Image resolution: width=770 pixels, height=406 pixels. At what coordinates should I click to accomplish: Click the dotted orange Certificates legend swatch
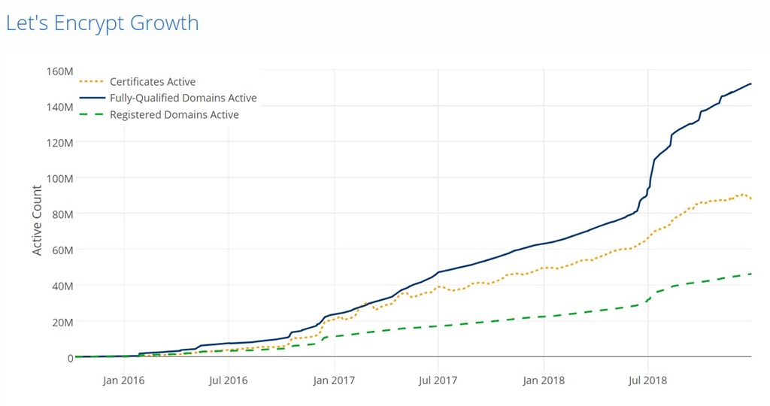[x=92, y=81]
